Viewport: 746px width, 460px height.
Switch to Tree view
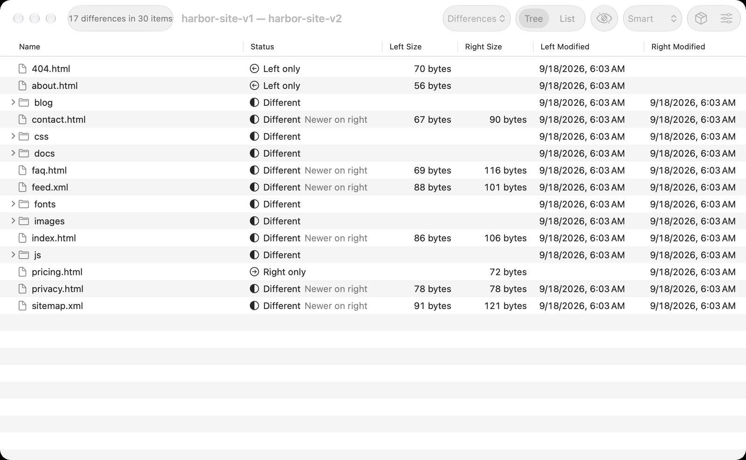pyautogui.click(x=533, y=19)
